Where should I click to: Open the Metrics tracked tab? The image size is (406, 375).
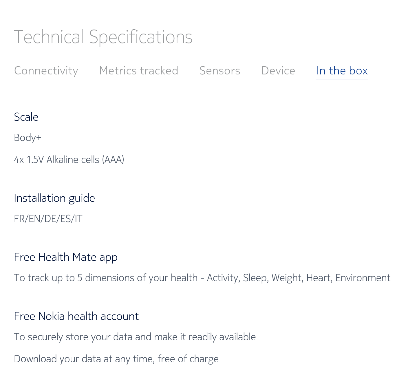pyautogui.click(x=139, y=71)
